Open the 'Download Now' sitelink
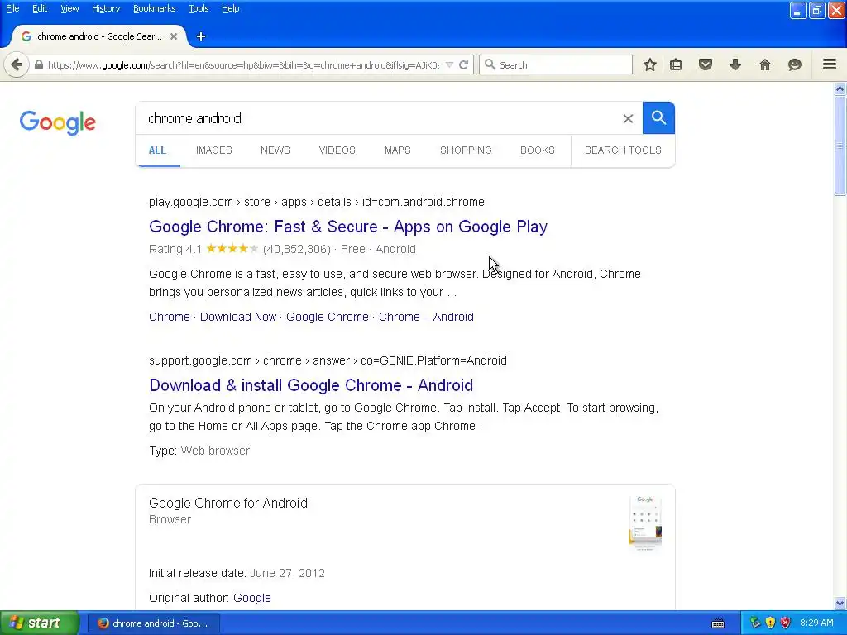This screenshot has width=847, height=635. click(x=238, y=317)
